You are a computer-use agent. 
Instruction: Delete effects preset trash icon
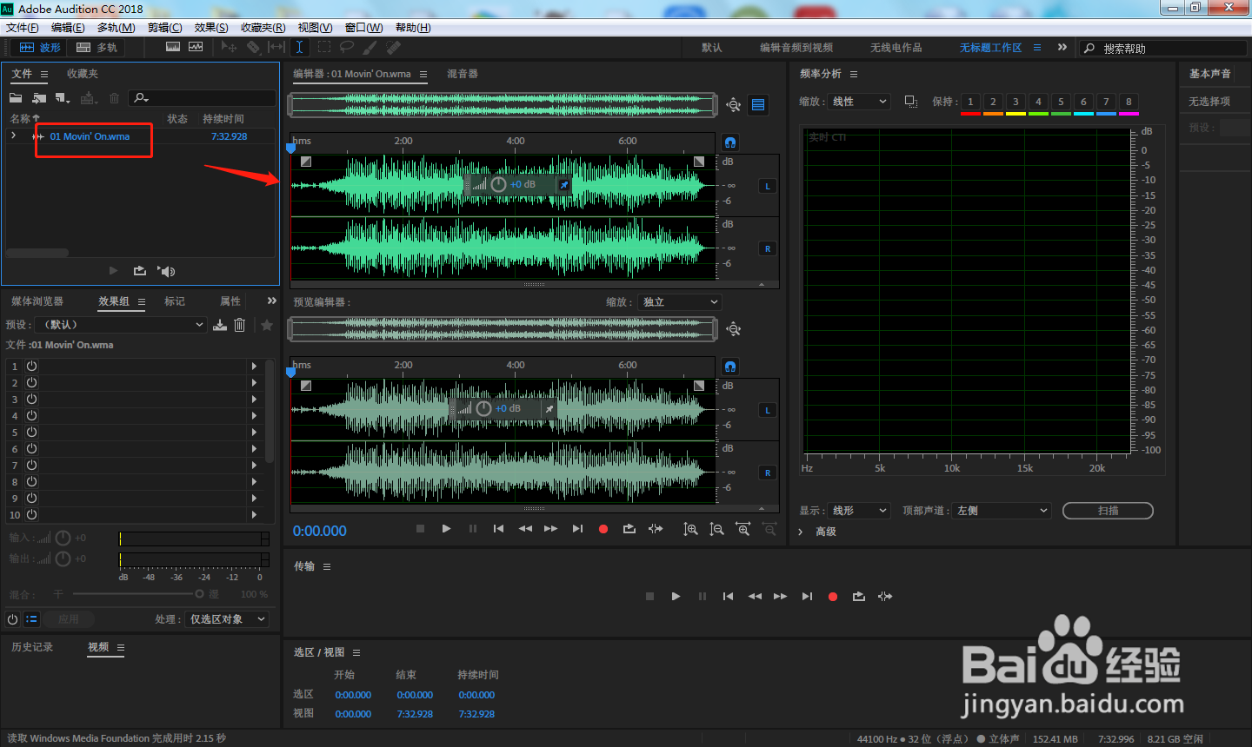tap(240, 325)
